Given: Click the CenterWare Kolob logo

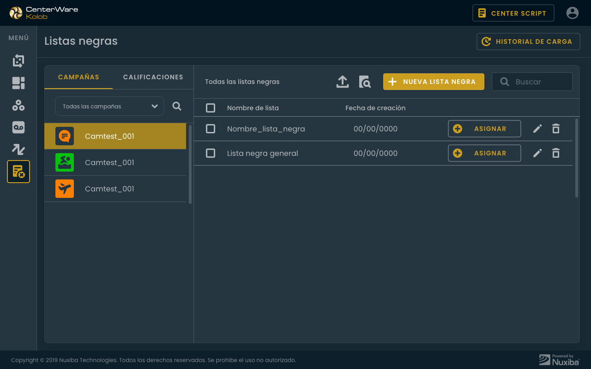Looking at the screenshot, I should click(x=44, y=13).
